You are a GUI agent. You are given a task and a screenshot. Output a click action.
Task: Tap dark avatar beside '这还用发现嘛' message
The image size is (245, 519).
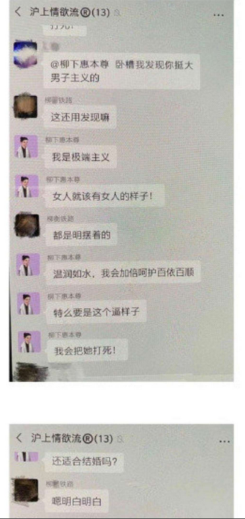(x=25, y=107)
